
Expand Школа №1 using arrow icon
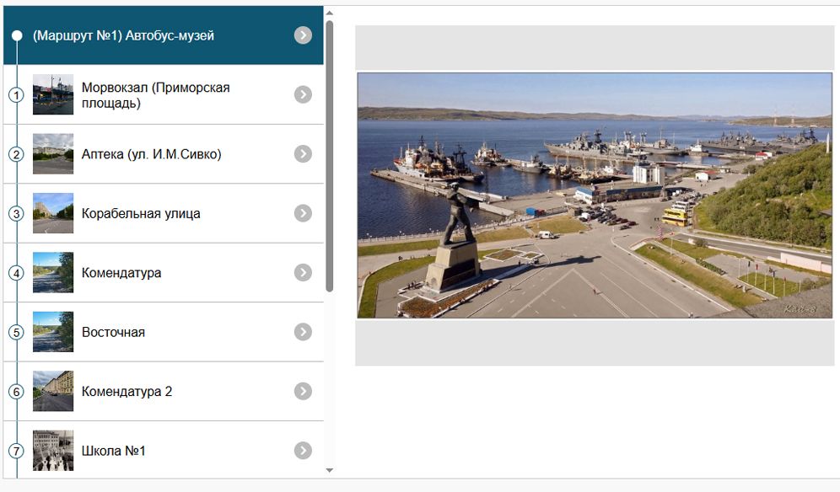point(303,451)
